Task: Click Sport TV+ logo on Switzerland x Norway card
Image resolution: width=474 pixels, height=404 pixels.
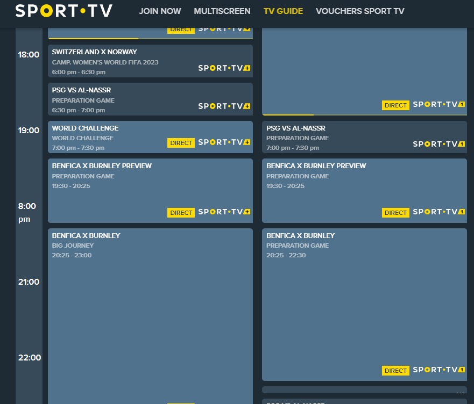Action: click(224, 68)
